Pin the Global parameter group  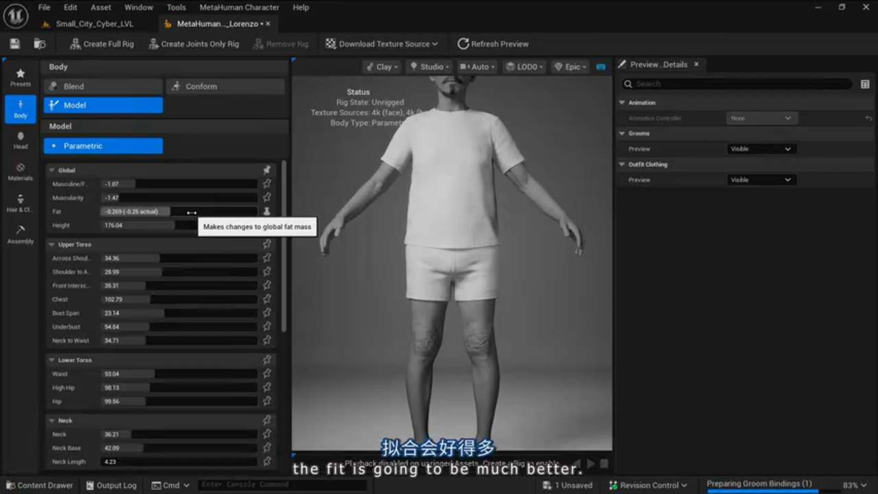point(267,169)
